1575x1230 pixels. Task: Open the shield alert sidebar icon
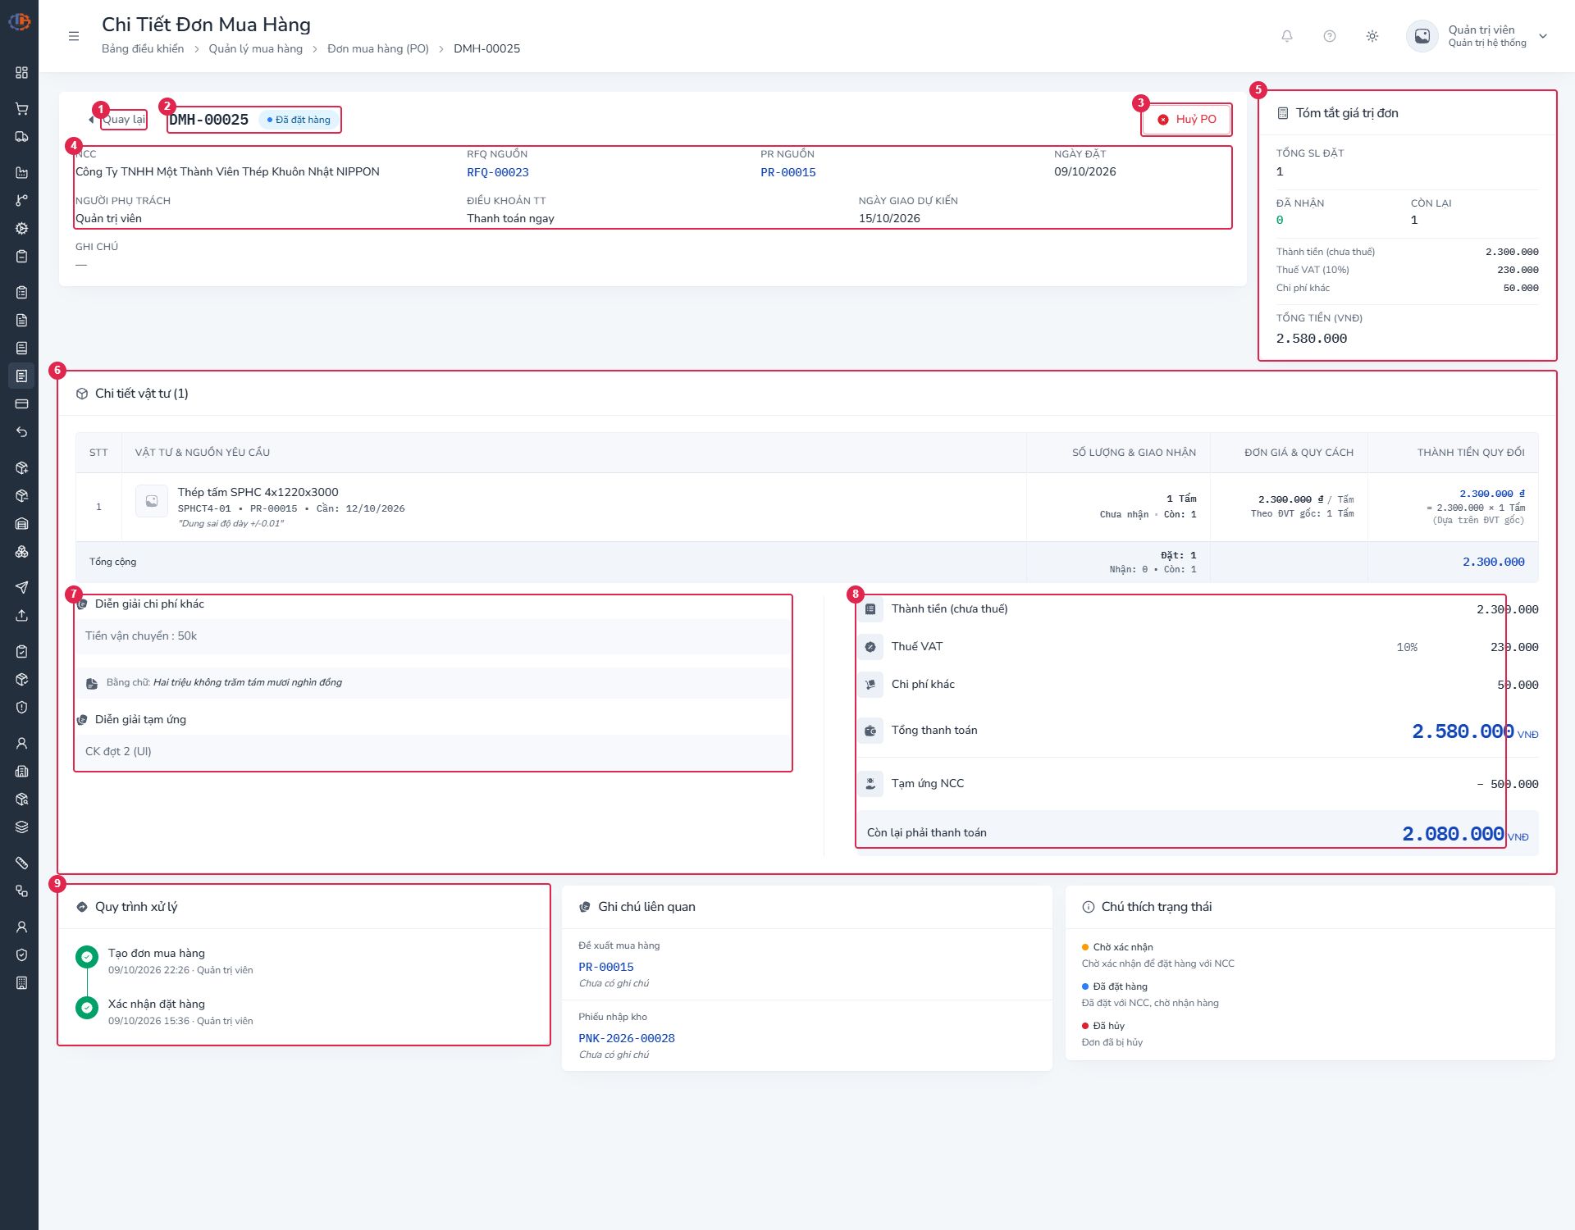pyautogui.click(x=22, y=708)
